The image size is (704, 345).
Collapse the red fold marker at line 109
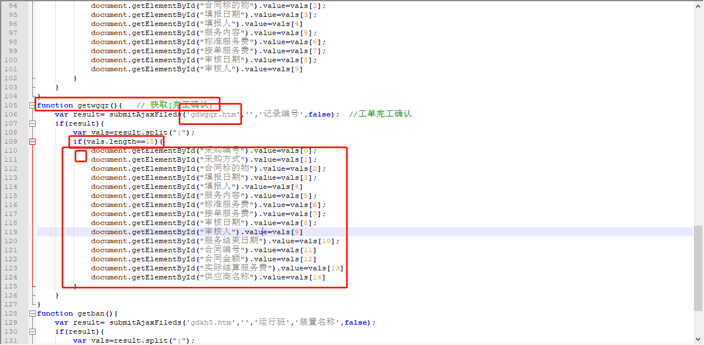32,141
